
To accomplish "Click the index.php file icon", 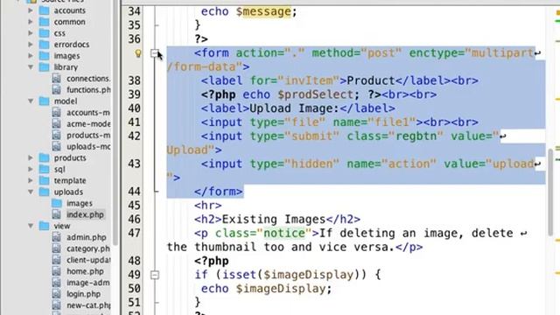I will point(56,214).
